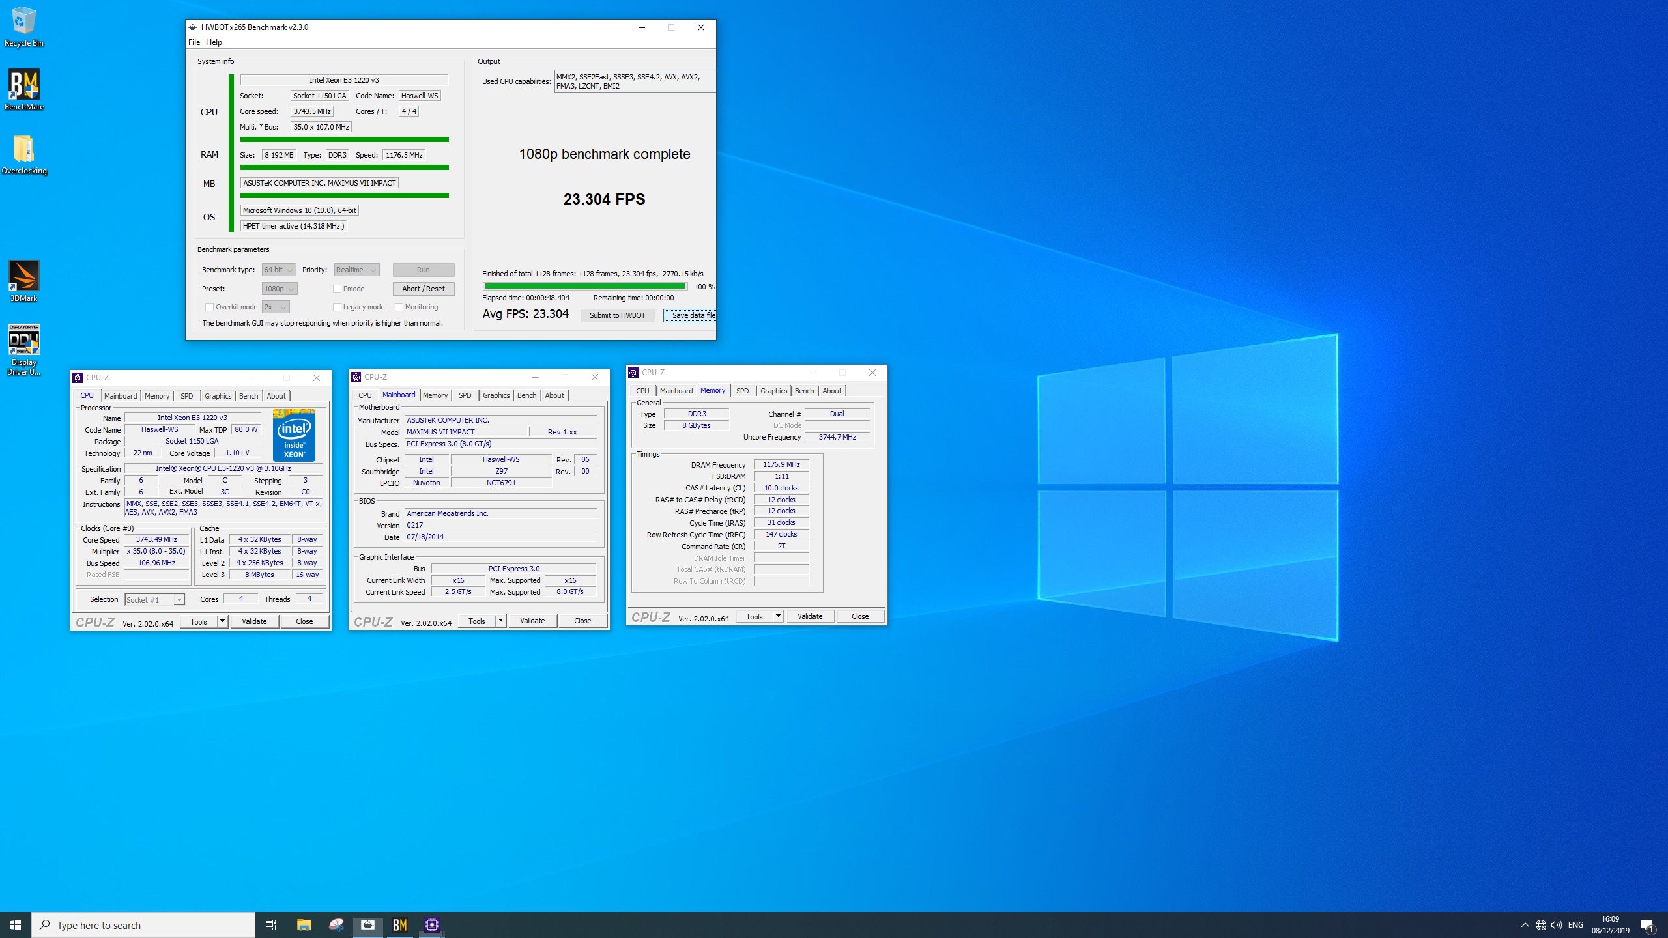This screenshot has height=938, width=1668.
Task: Open the Priority Realtime dropdown
Action: point(356,270)
